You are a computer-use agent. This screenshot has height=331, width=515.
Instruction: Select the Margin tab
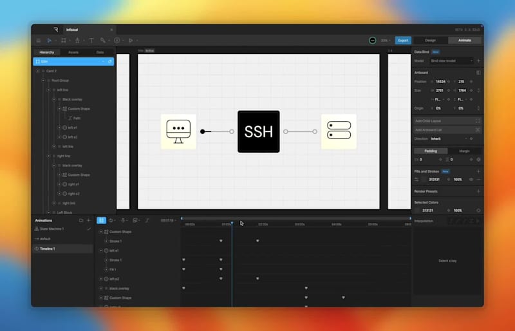[464, 151]
